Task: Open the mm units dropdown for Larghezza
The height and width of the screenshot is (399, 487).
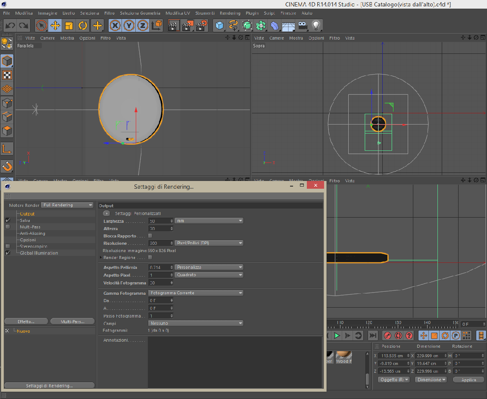Action: point(209,221)
